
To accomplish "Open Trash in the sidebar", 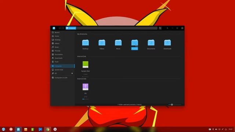I will (x=62, y=62).
